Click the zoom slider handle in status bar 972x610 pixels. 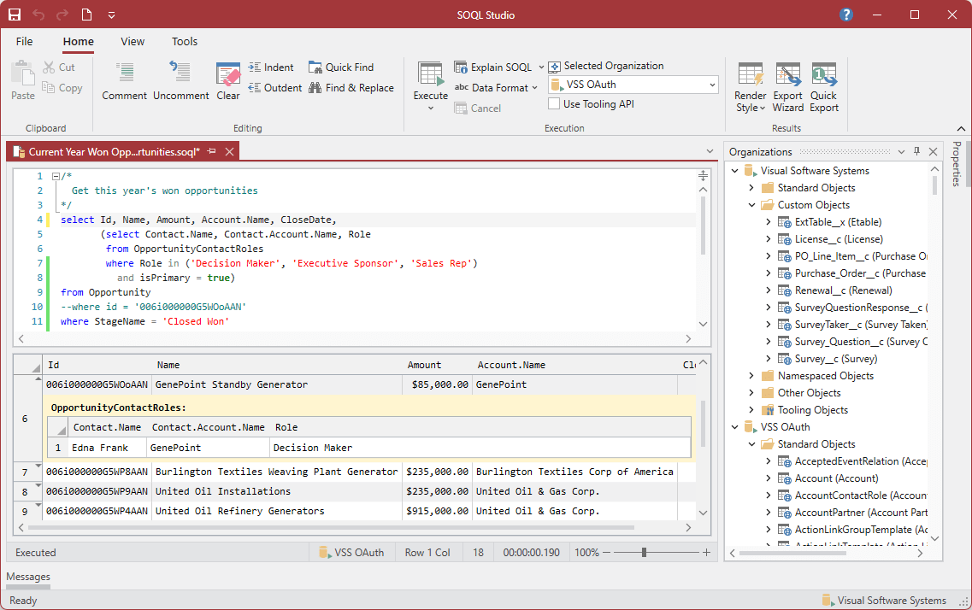click(644, 553)
